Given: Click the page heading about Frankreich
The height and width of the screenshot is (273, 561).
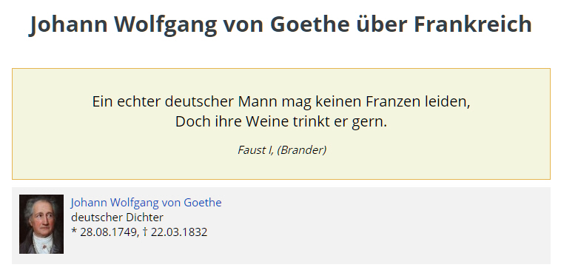Looking at the screenshot, I should [x=280, y=24].
